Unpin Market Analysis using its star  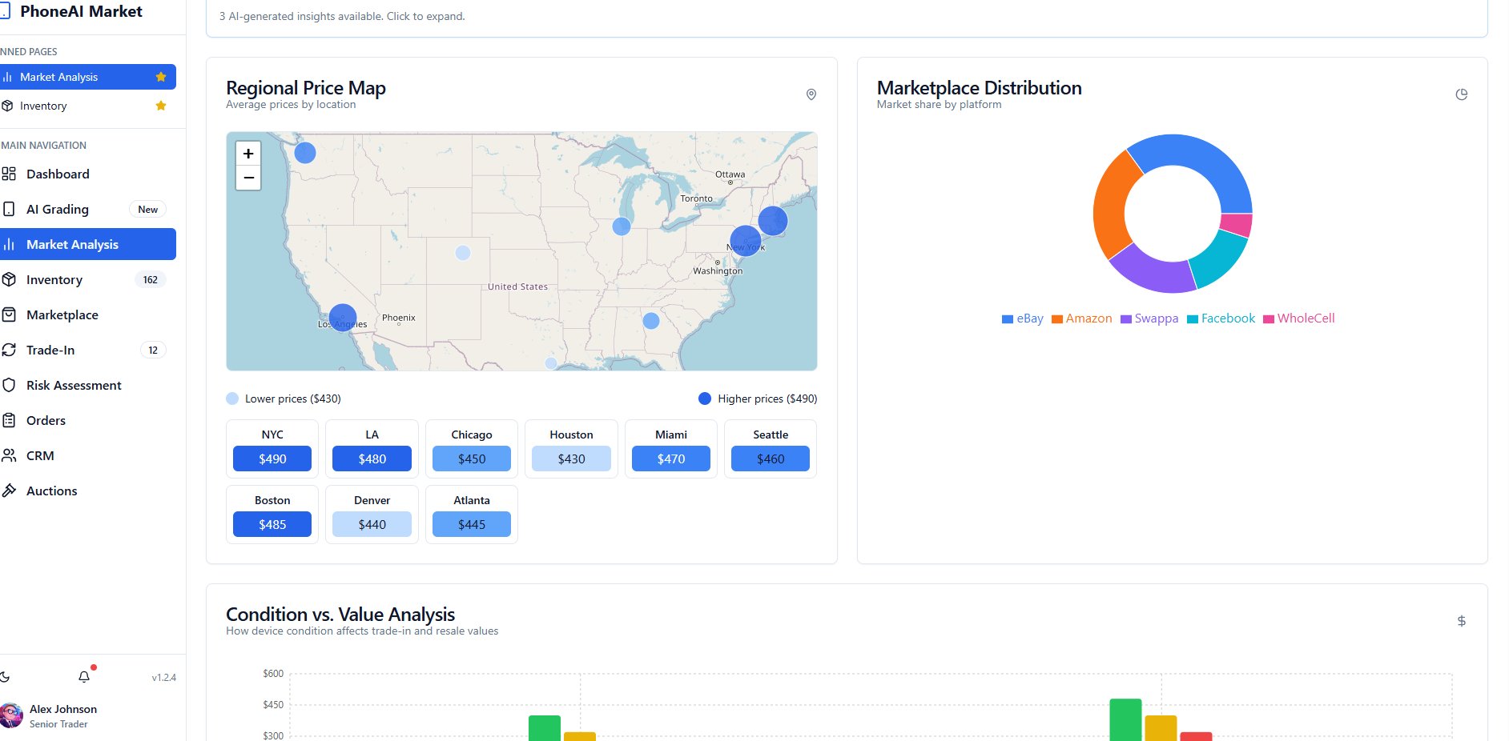(161, 77)
